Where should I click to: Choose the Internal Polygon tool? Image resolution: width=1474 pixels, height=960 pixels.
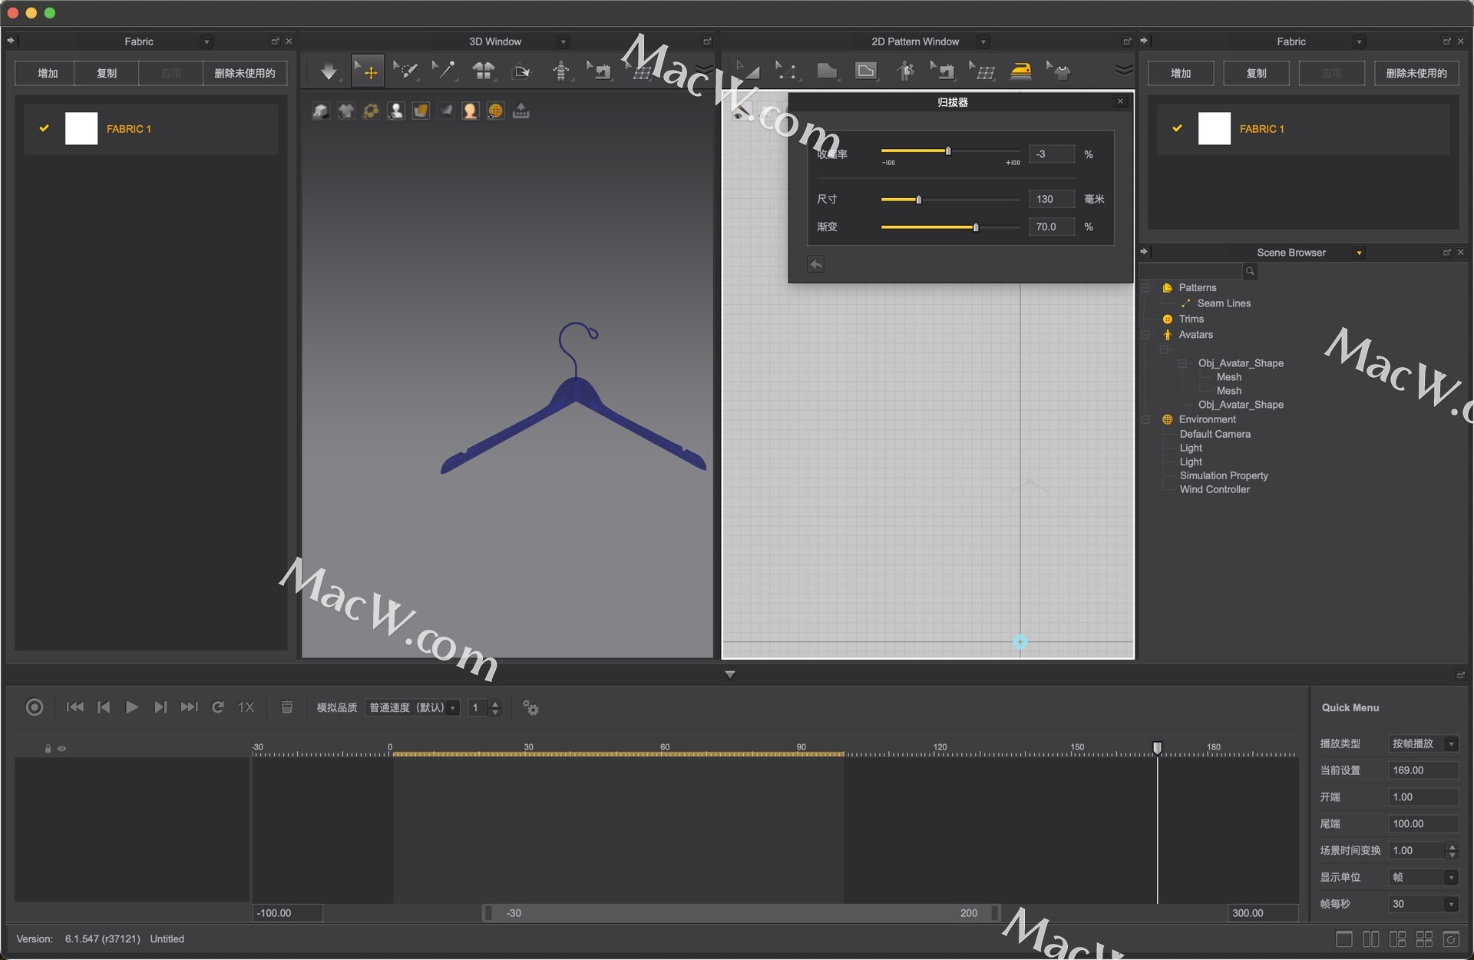[x=866, y=71]
